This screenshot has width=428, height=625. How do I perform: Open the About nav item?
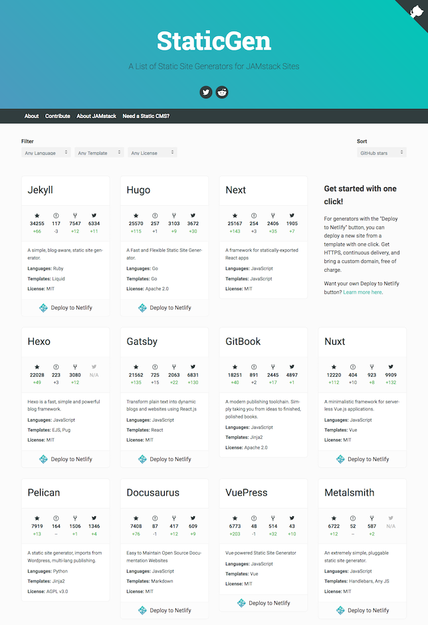click(x=31, y=116)
